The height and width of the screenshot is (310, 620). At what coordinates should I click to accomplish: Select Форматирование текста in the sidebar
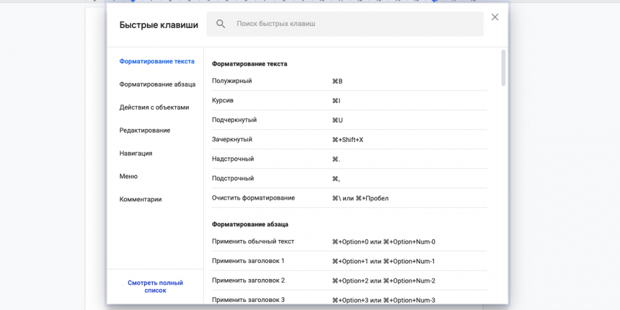pos(157,61)
